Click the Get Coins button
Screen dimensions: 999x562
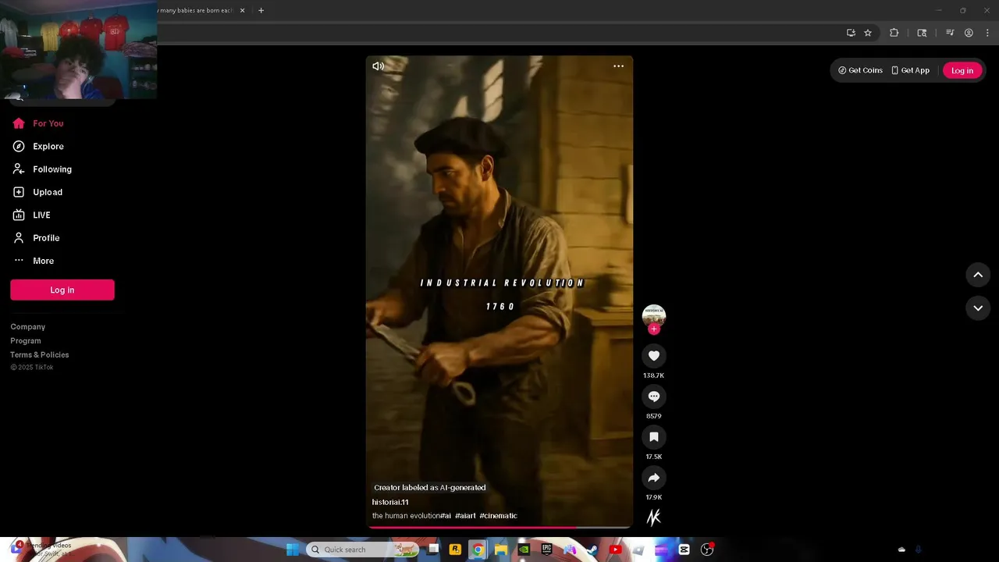pyautogui.click(x=861, y=70)
